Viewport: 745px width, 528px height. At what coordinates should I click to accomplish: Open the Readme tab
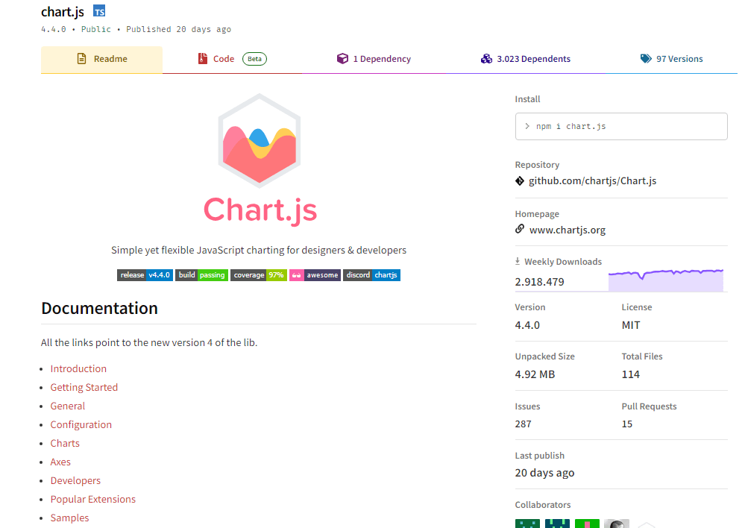click(x=101, y=60)
